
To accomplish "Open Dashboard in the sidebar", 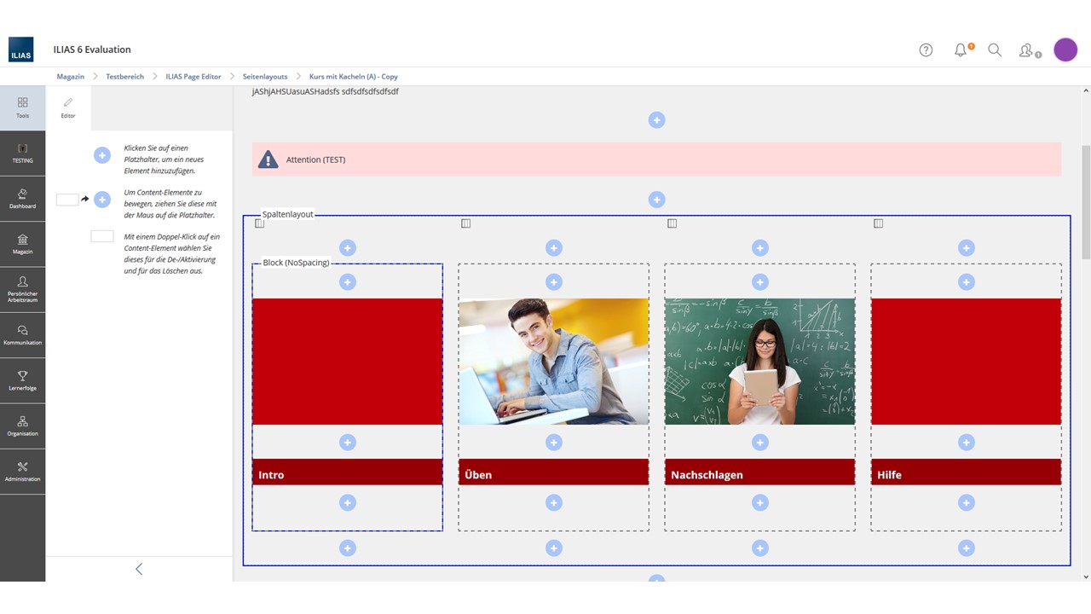I will [23, 199].
